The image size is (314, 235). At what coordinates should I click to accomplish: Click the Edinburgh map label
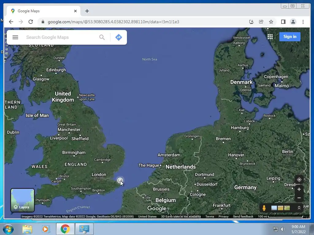click(56, 70)
